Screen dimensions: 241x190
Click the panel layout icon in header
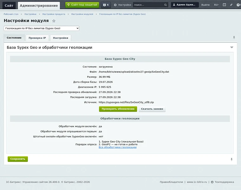(x=225, y=5)
